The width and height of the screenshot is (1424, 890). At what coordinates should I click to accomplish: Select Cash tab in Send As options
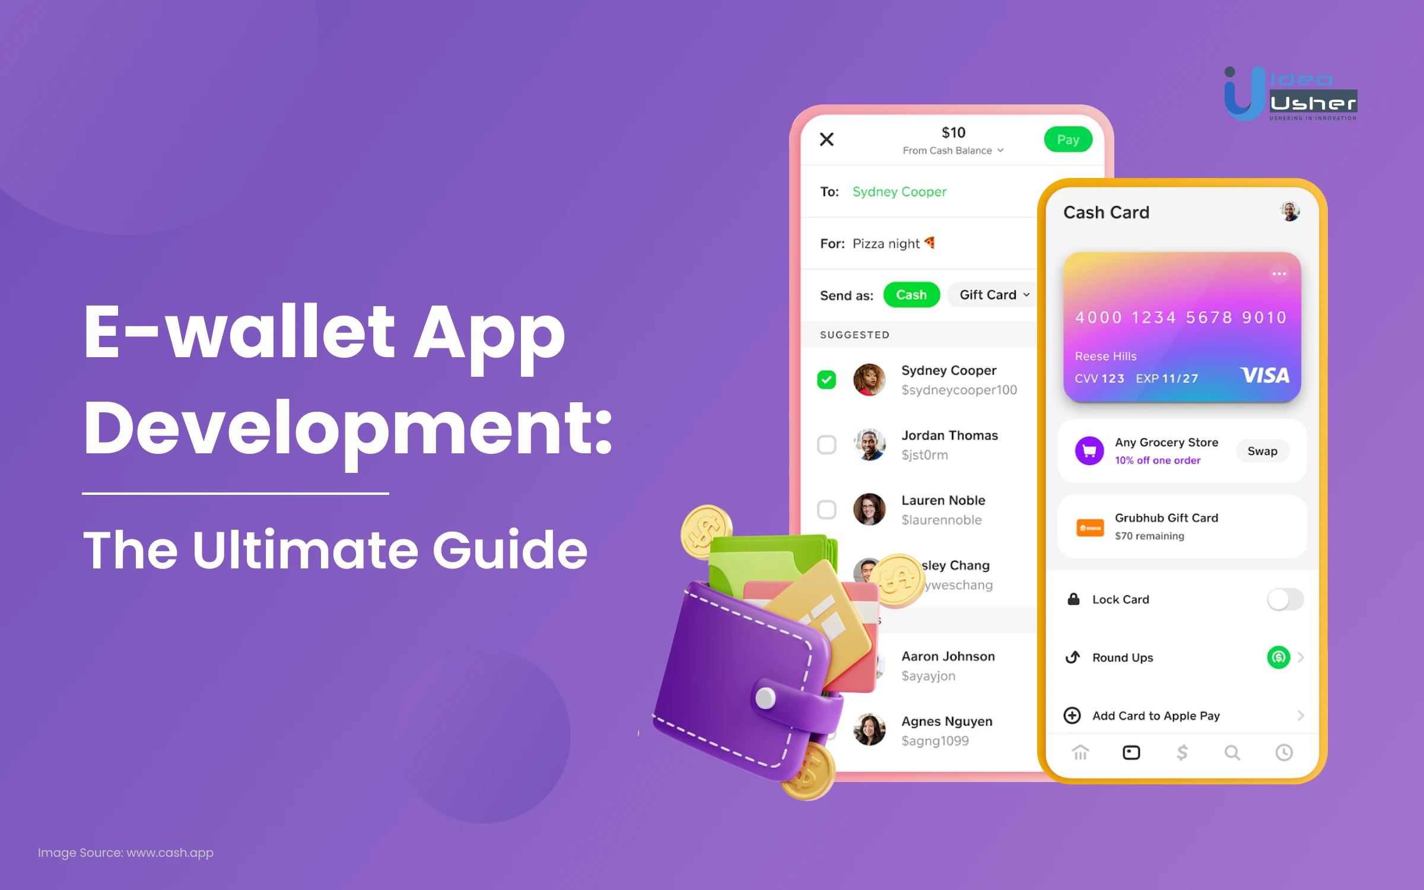pyautogui.click(x=910, y=295)
